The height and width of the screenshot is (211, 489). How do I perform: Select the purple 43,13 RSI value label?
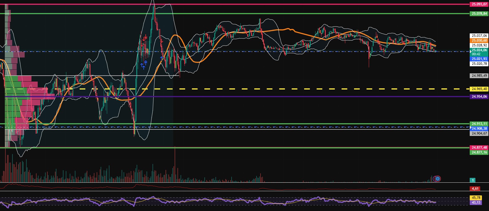coord(476,203)
